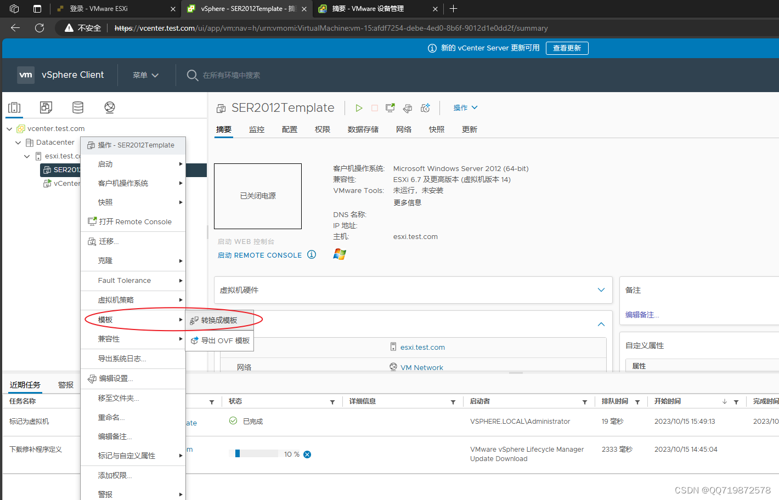The width and height of the screenshot is (779, 500).
Task: Switch to 权限 tab
Action: coord(323,129)
